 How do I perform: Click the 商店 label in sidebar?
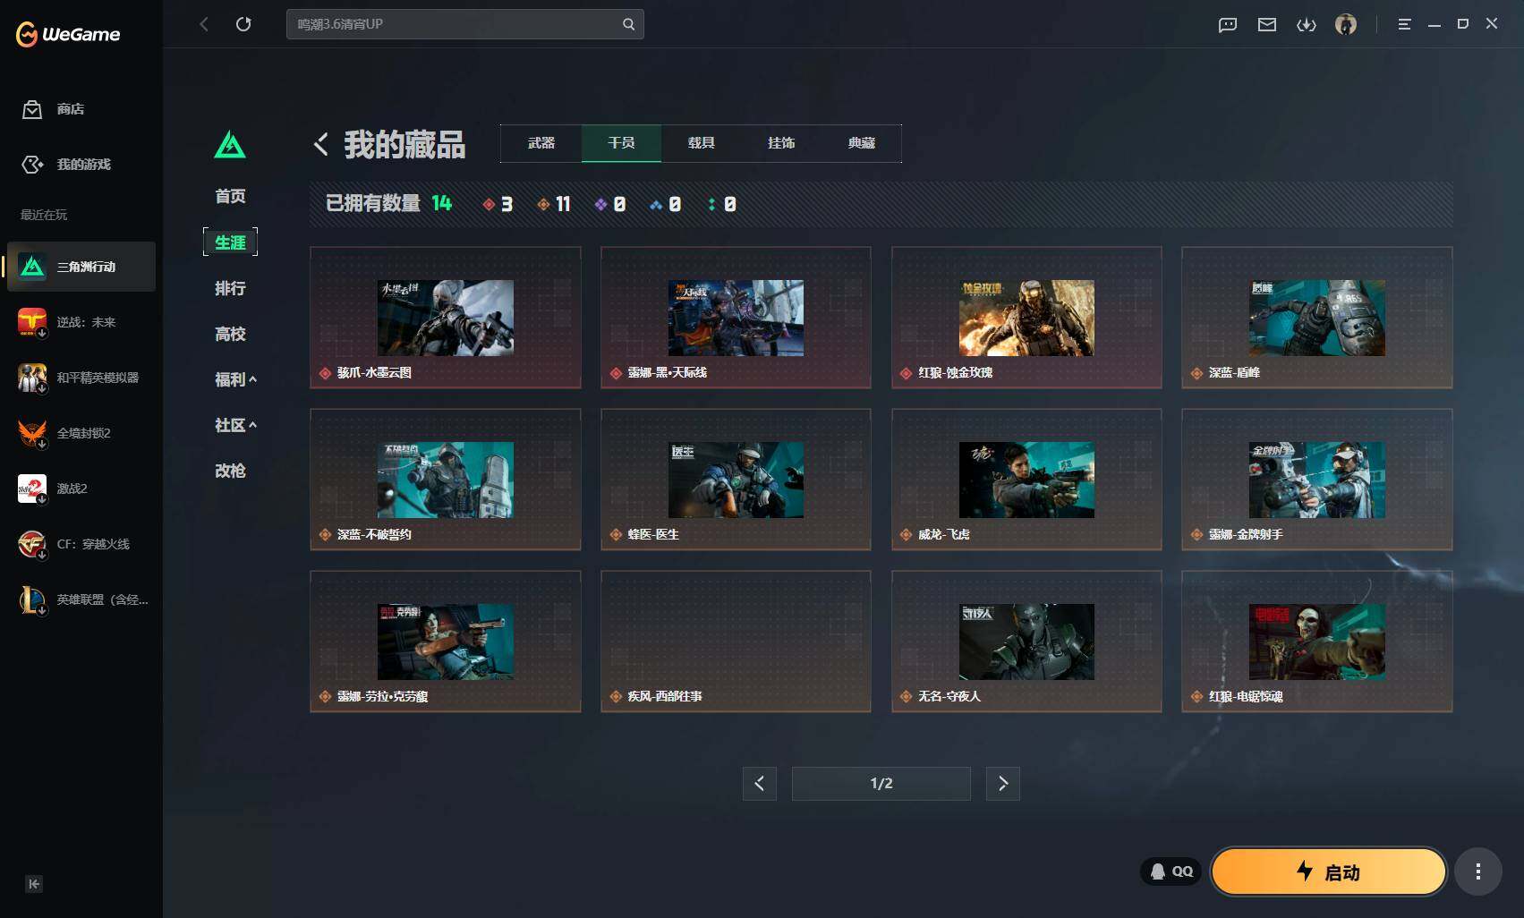(71, 109)
